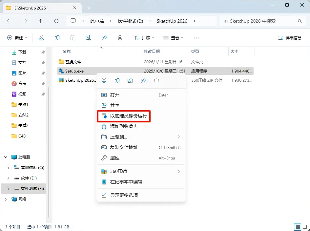Switch to large icons view in the status bar
The image size is (310, 231).
pos(305,227)
